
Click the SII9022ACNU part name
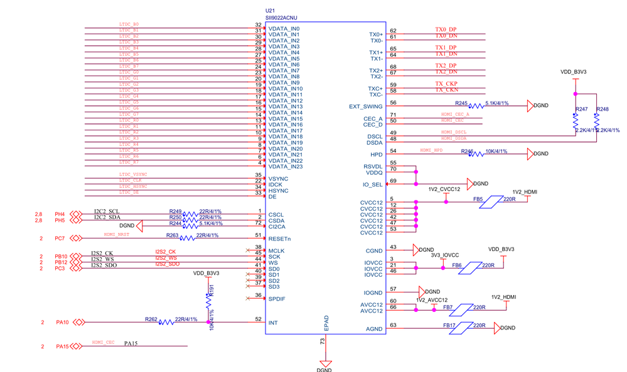coord(281,18)
